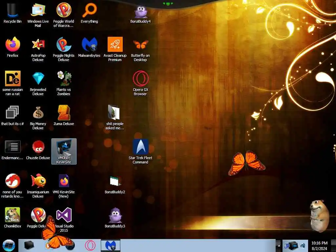Click the Show desktop button at taskbar end
Image resolution: width=336 pixels, height=252 pixels.
[x=333, y=245]
